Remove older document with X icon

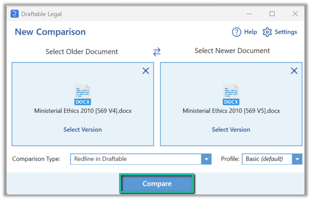pyautogui.click(x=146, y=71)
